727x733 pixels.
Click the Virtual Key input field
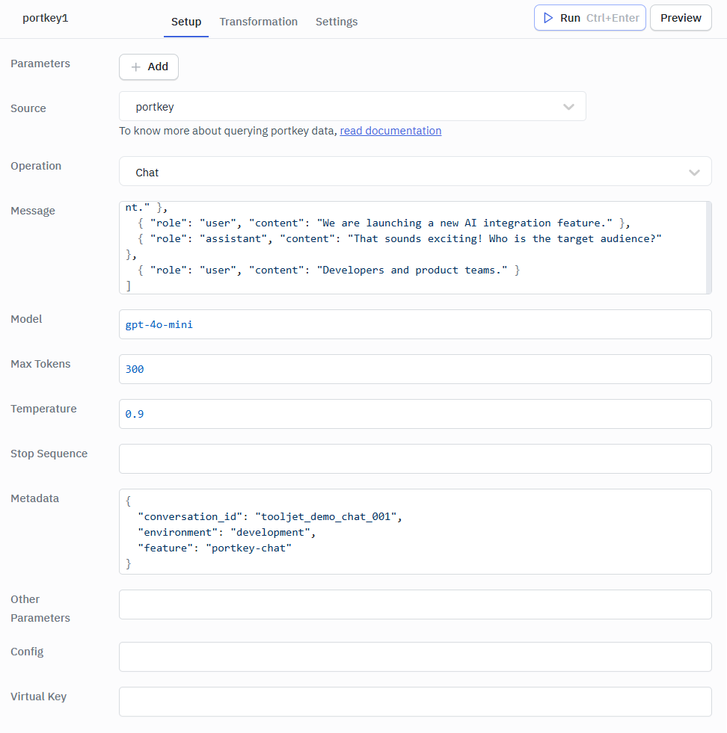tap(415, 702)
